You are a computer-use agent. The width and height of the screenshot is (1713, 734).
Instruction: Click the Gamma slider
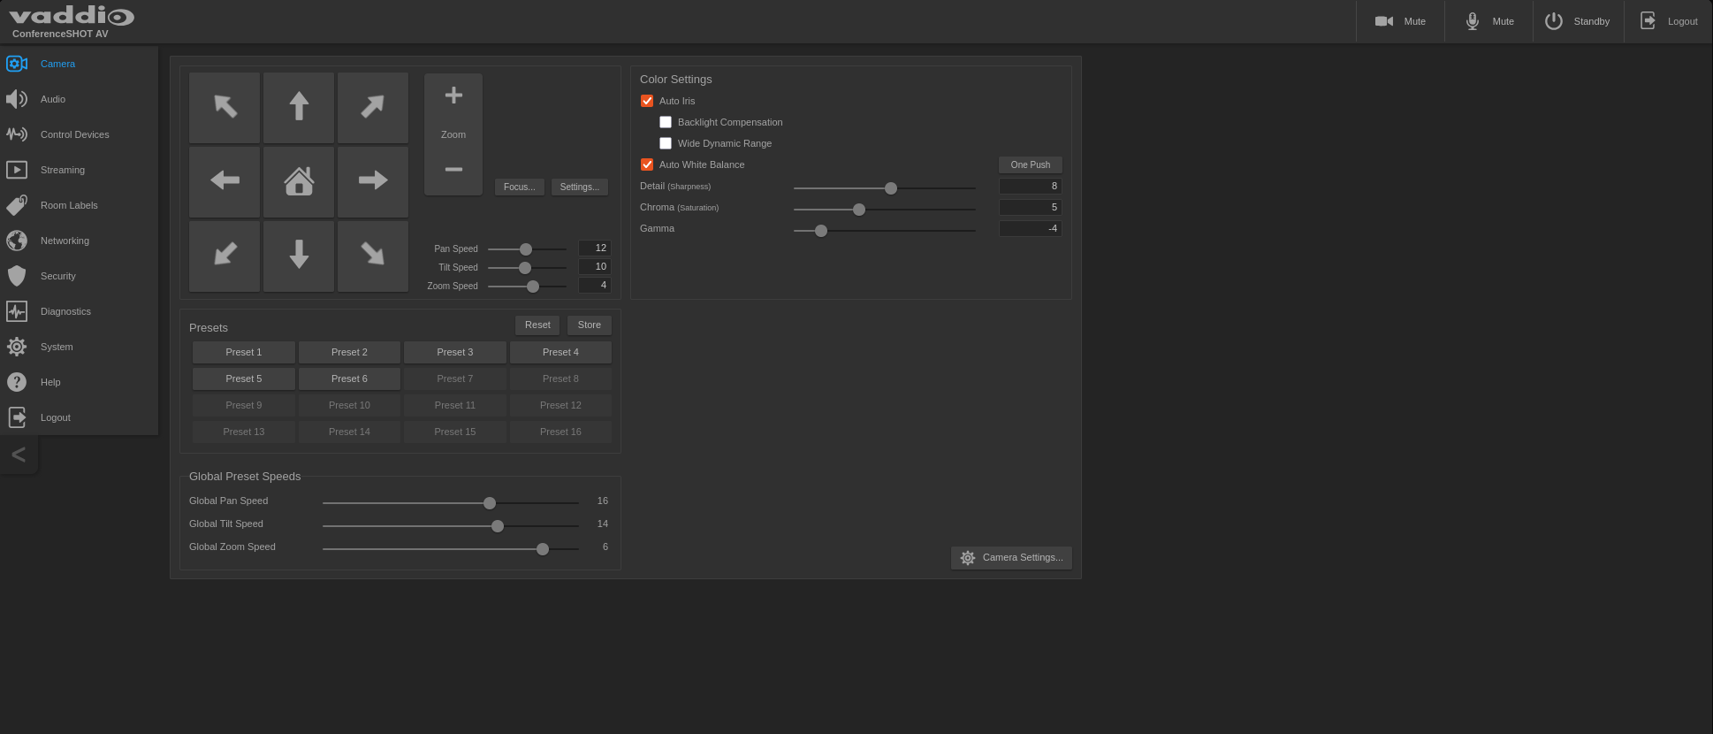pos(885,231)
